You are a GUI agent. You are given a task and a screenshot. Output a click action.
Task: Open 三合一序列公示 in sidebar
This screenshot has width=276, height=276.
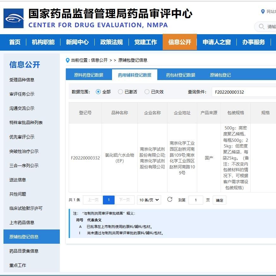24,166
